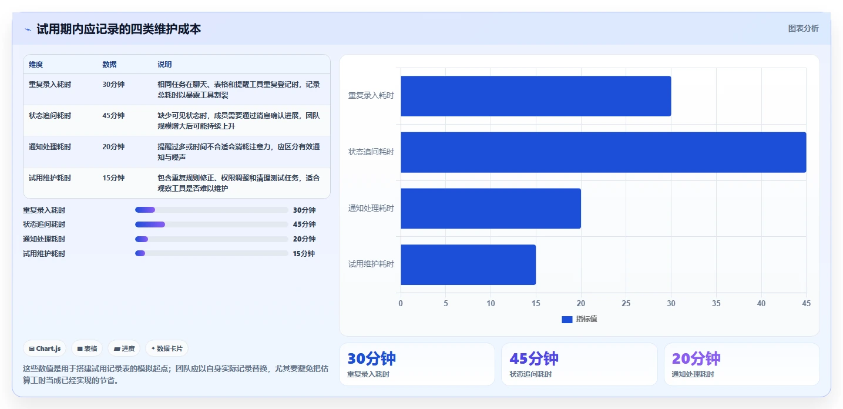
Task: Click the description starting 相同任务在聊天
Action: (x=239, y=89)
